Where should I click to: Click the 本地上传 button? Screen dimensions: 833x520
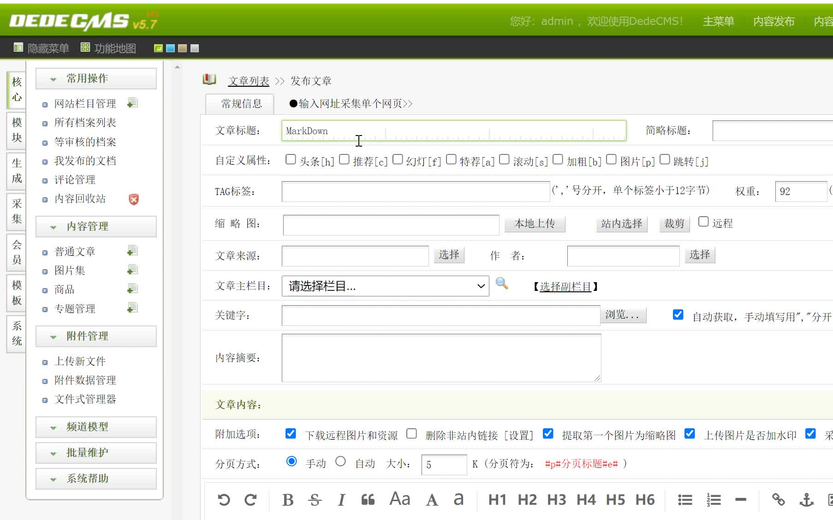click(535, 224)
